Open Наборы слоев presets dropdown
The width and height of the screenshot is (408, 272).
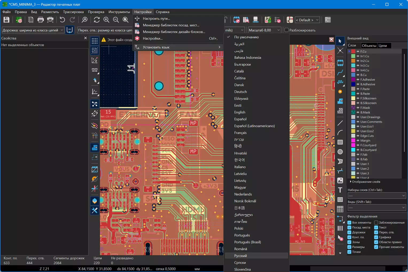(376, 196)
